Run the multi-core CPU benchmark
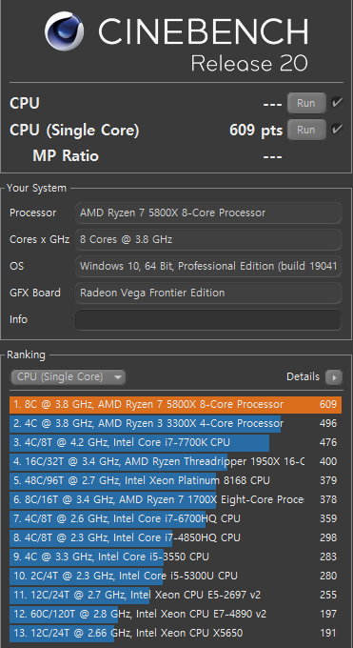The image size is (353, 648). point(306,103)
